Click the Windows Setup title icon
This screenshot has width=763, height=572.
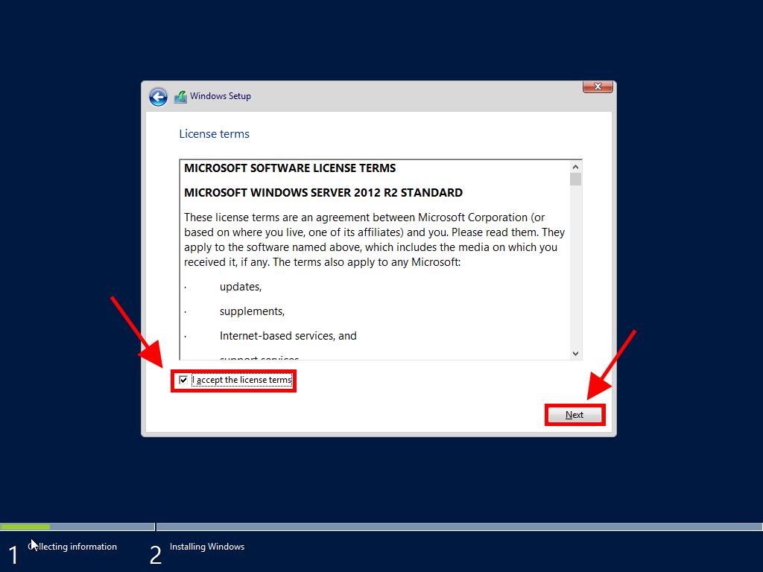[180, 96]
